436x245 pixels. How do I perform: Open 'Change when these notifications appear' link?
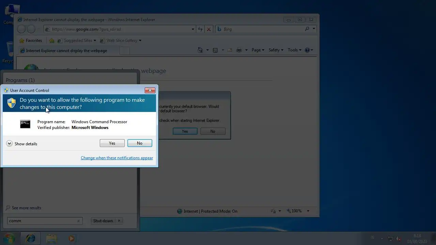click(117, 158)
